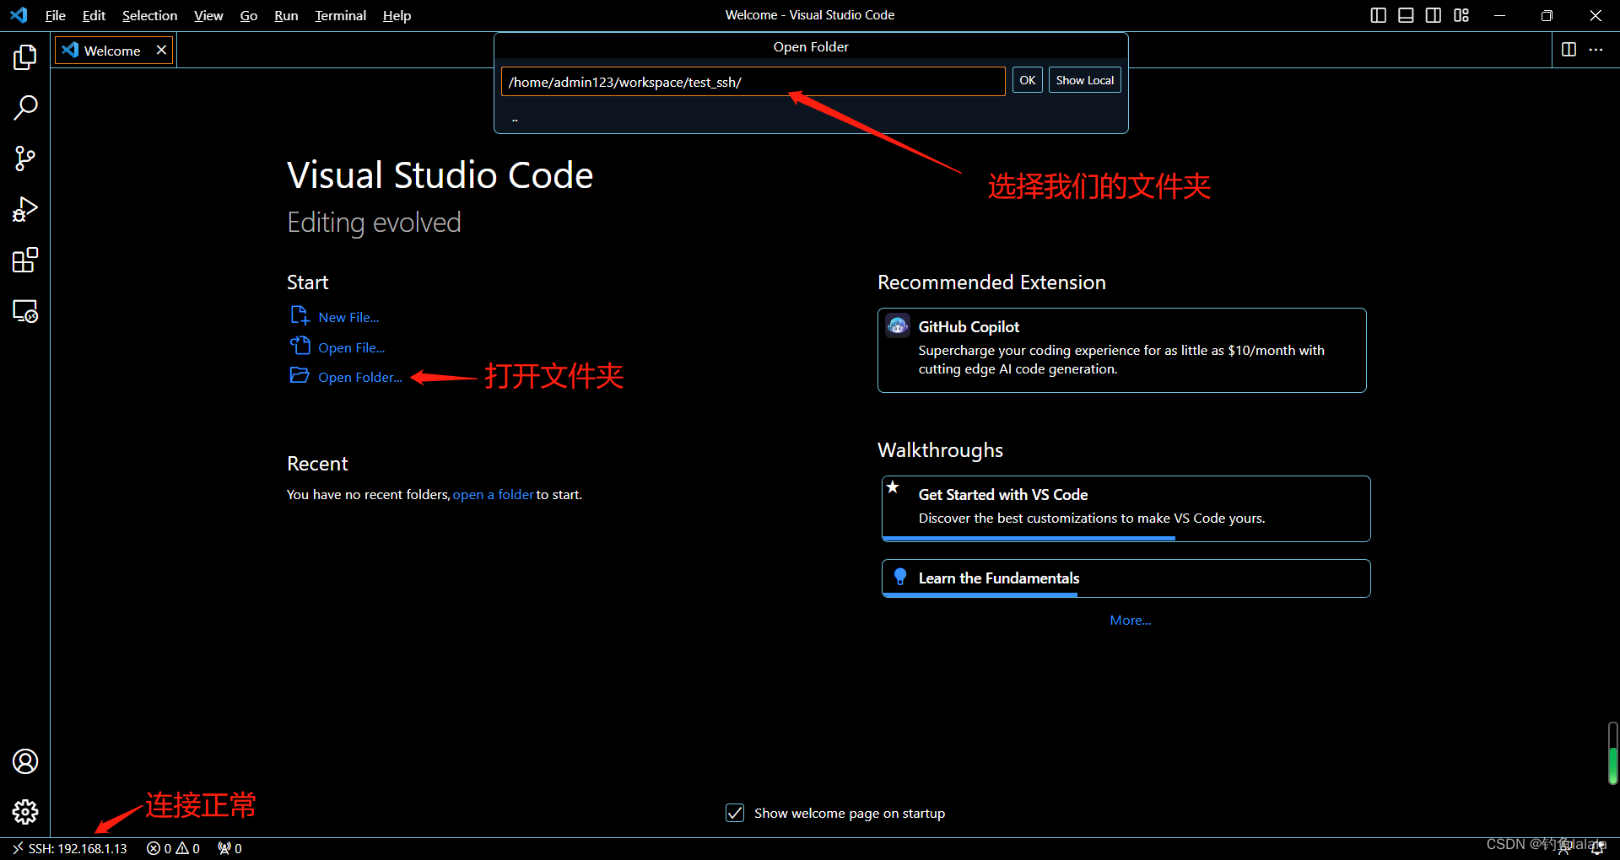Open the Explorer view in activity bar
1620x860 pixels.
(25, 57)
